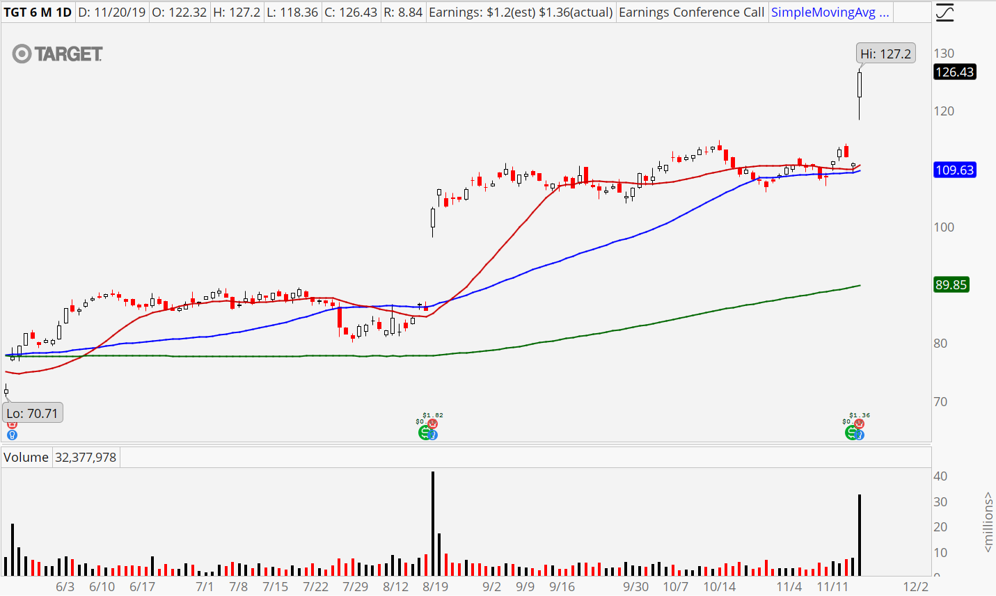Click the green dollar earnings icon near 11/20
Viewport: 996px width, 596px height.
pyautogui.click(x=851, y=433)
